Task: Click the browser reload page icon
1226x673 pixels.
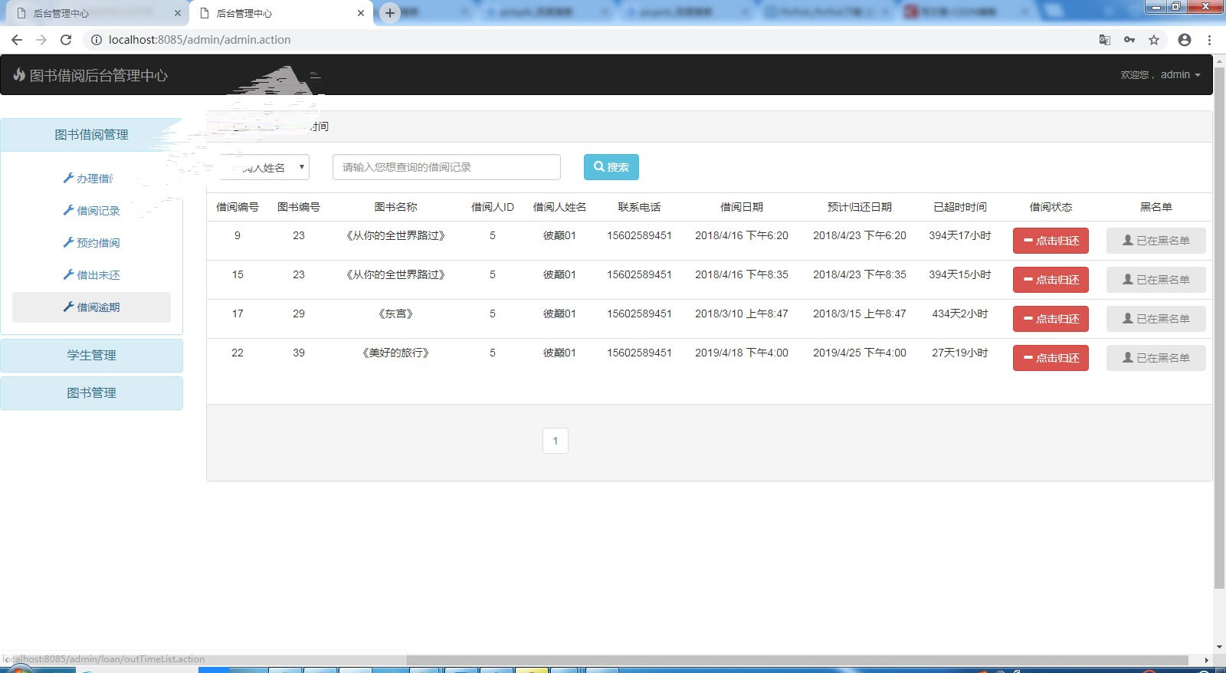Action: (x=66, y=40)
